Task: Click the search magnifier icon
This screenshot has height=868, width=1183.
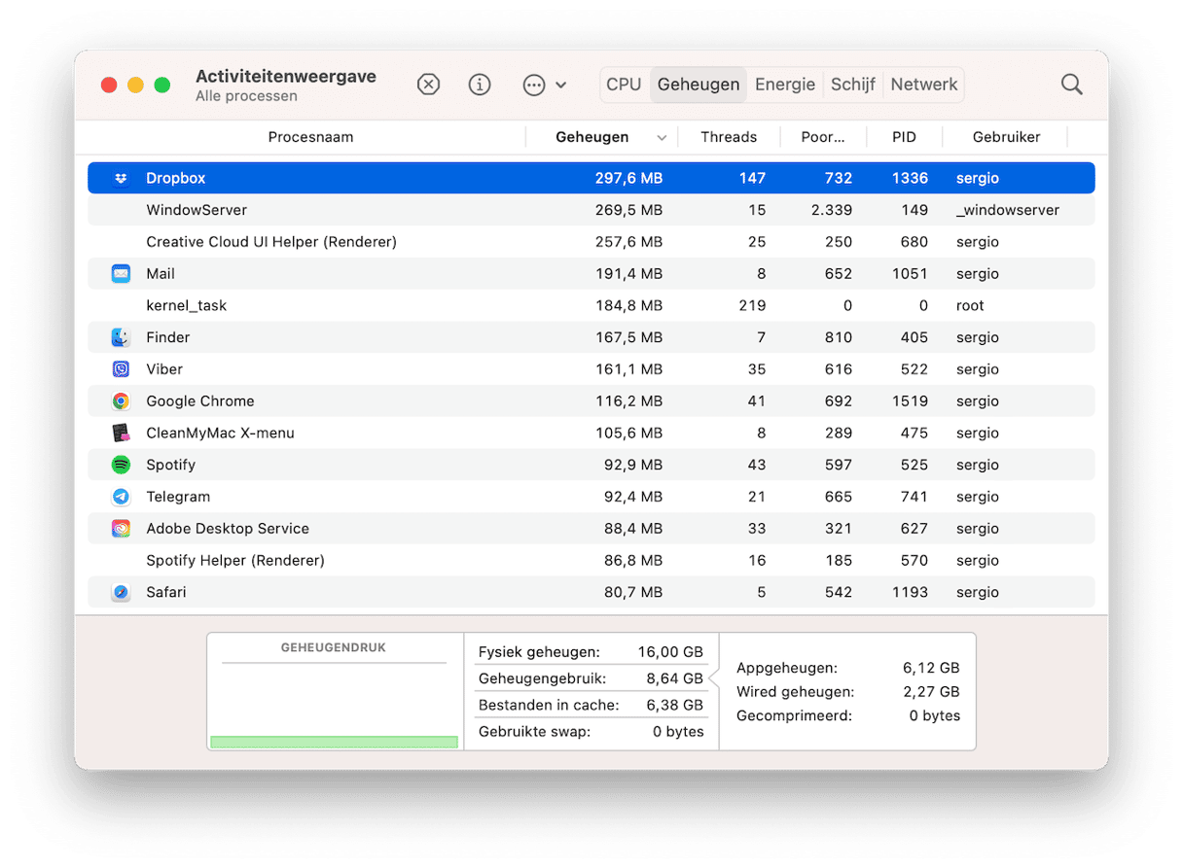Action: (x=1072, y=85)
